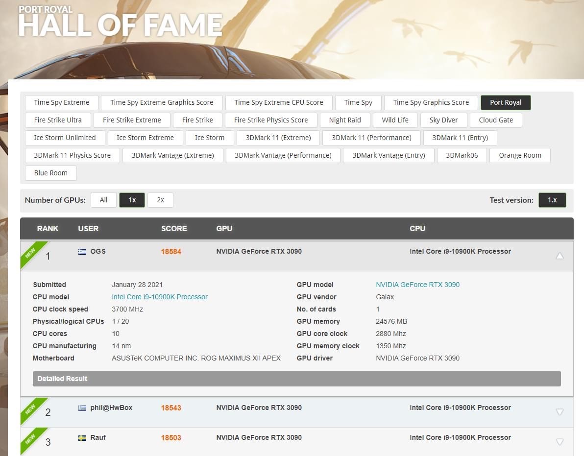
Task: Click the submitted date January 28 2021
Action: pyautogui.click(x=137, y=285)
